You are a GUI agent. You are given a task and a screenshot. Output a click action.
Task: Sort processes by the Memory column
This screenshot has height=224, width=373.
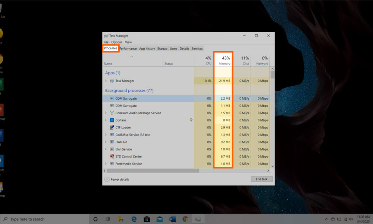coord(224,61)
